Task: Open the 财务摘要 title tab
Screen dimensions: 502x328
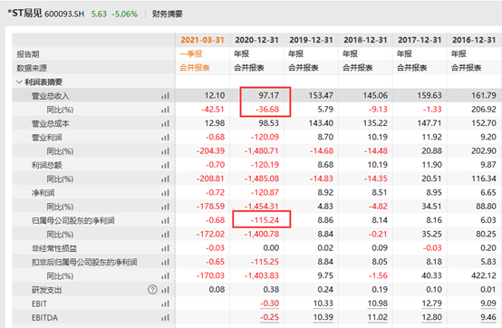Action: click(x=167, y=14)
